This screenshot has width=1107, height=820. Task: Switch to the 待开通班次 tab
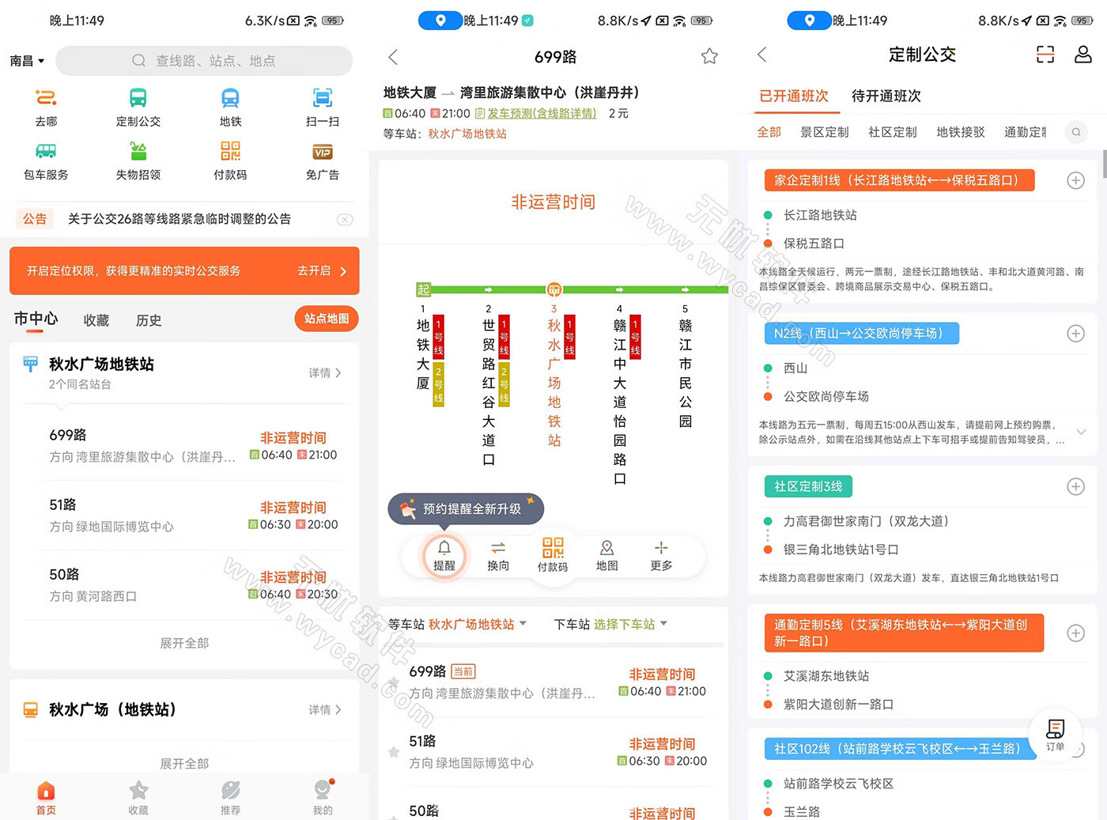[x=885, y=96]
